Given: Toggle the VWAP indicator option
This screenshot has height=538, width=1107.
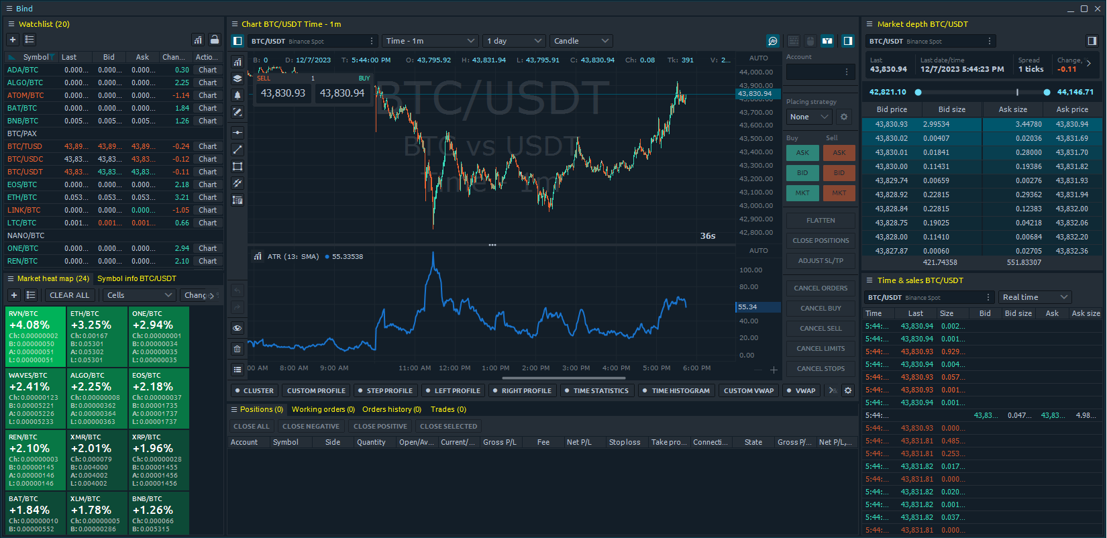Looking at the screenshot, I should click(801, 390).
